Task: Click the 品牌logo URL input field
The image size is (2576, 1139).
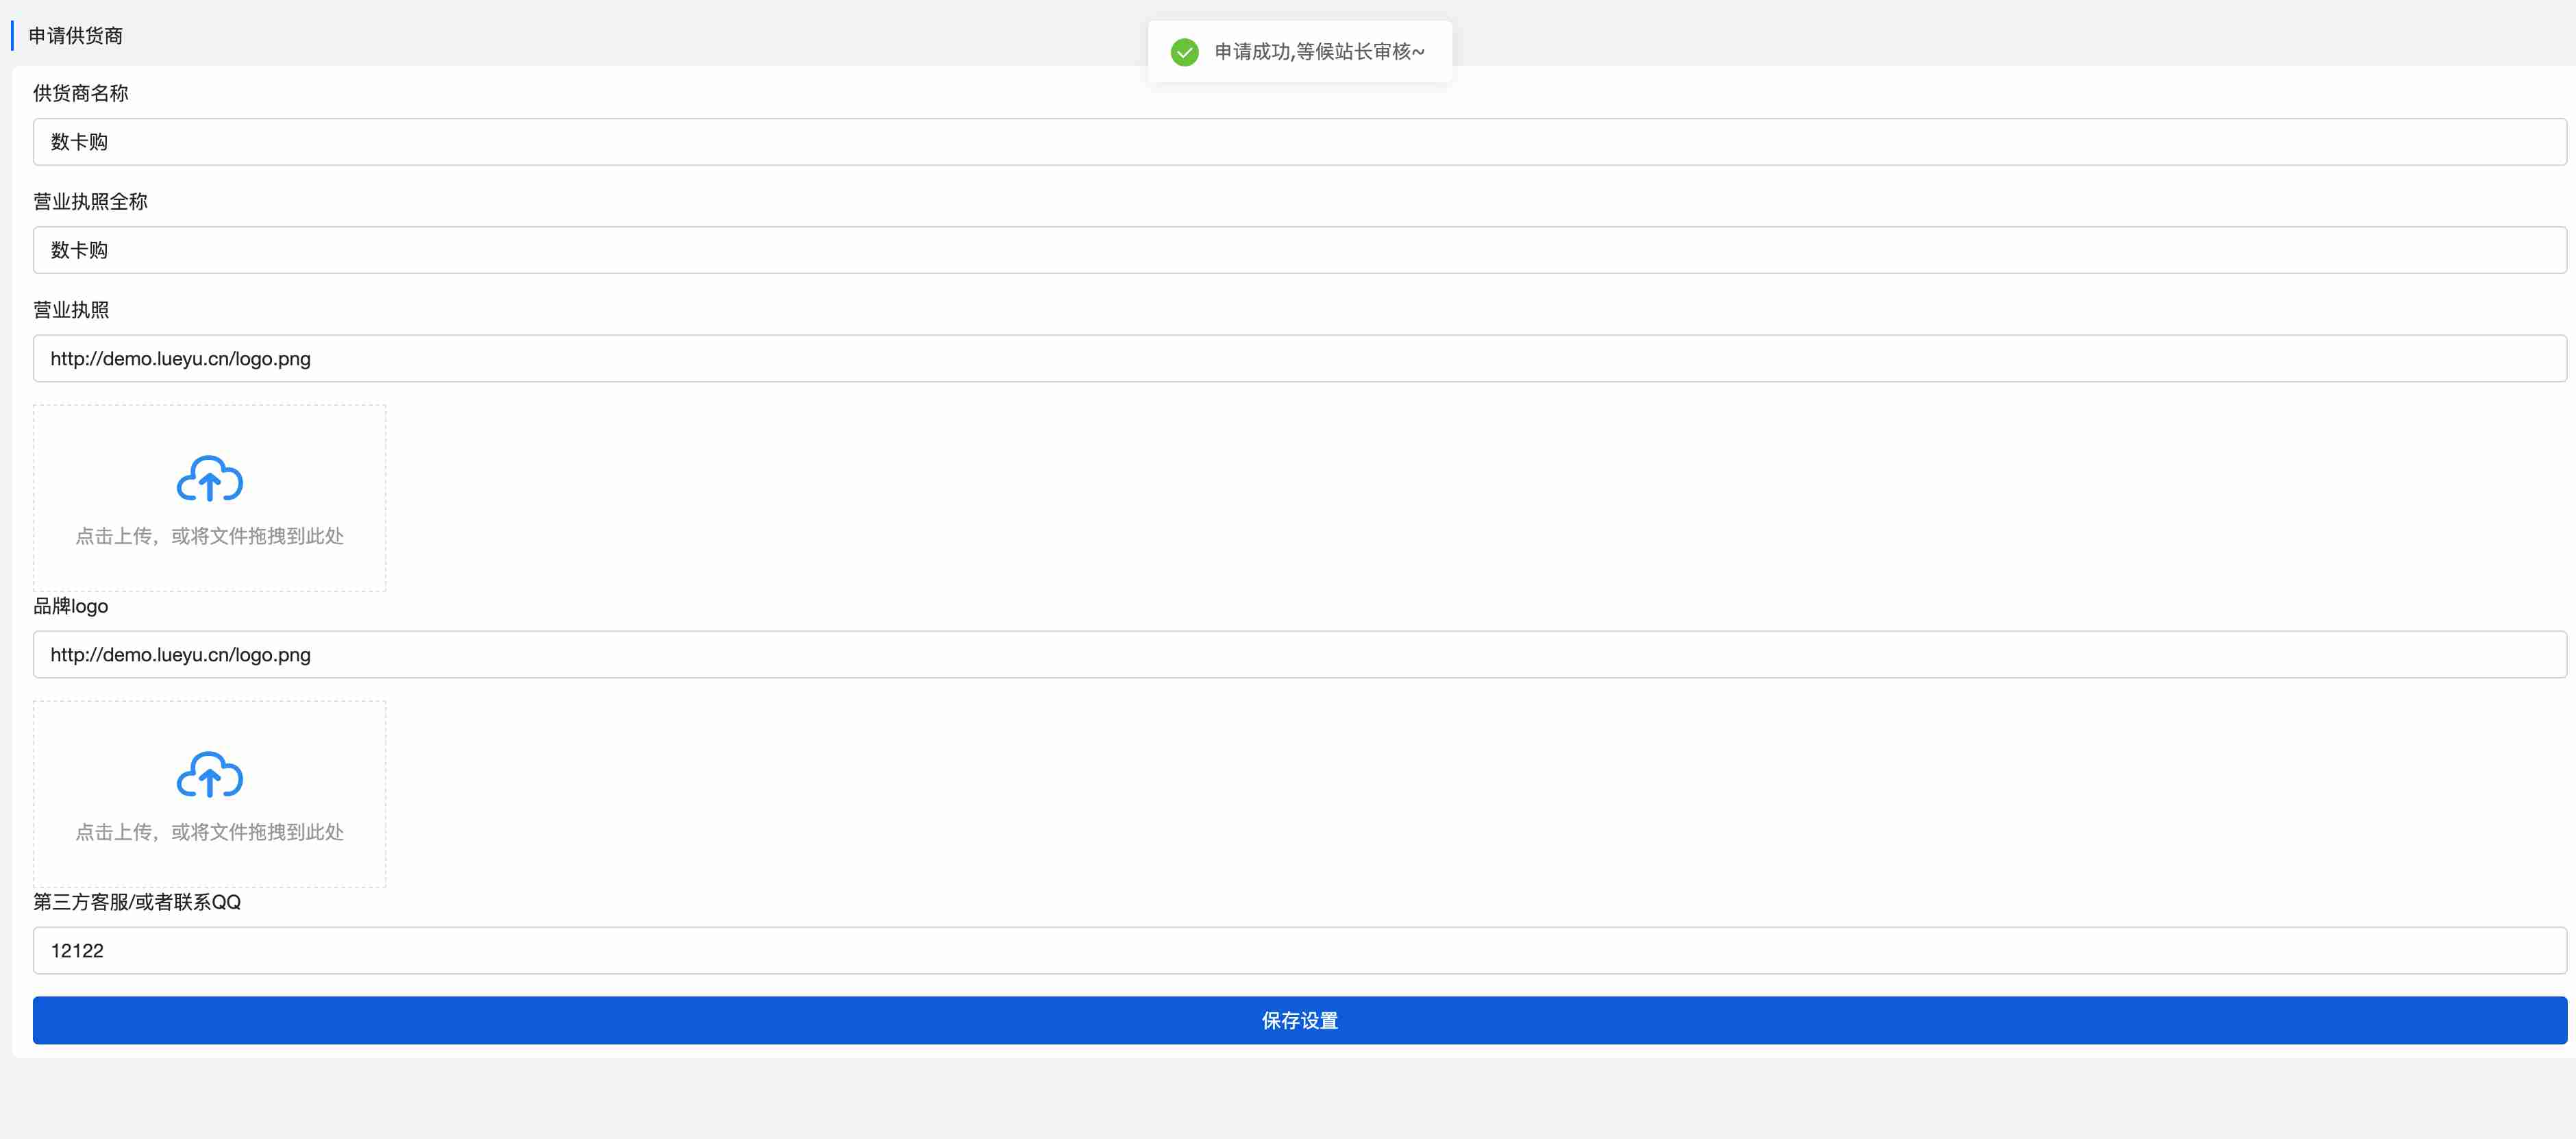Action: point(1299,654)
